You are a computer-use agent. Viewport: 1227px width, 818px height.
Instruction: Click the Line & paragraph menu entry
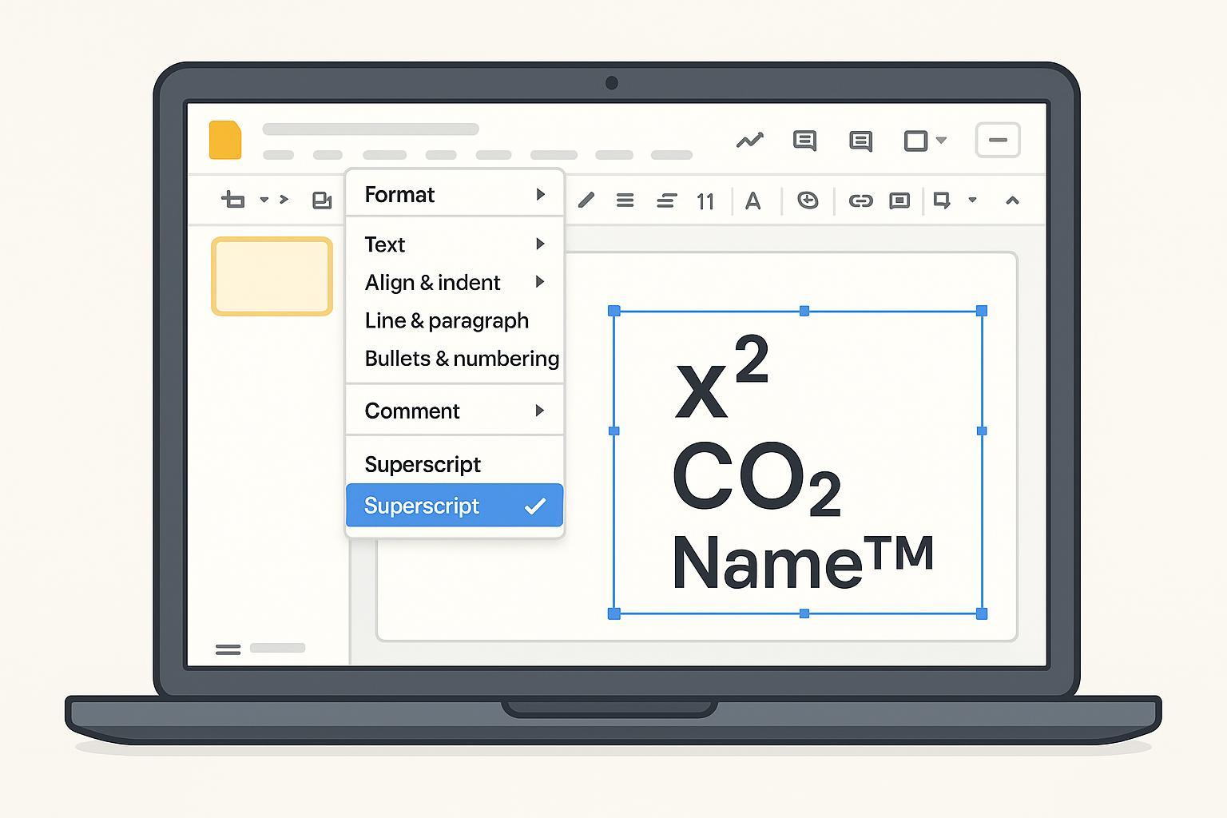click(447, 320)
